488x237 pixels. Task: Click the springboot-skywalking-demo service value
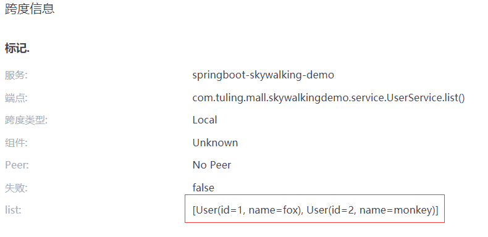click(263, 75)
